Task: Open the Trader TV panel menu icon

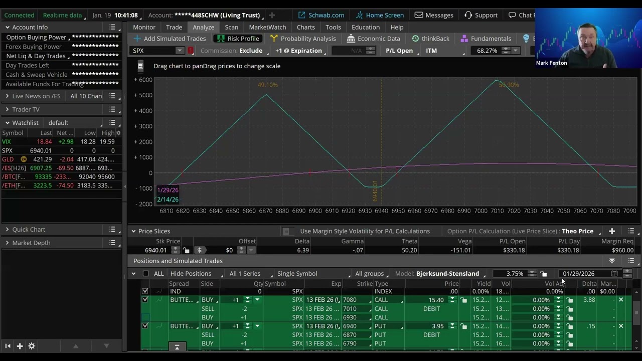Action: pyautogui.click(x=112, y=109)
